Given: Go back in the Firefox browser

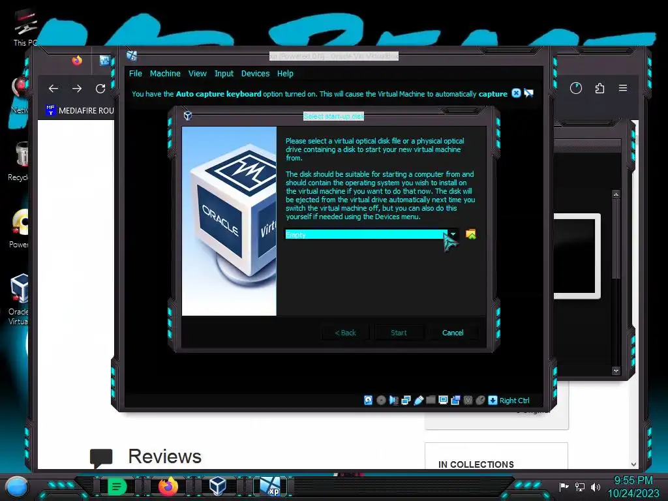Looking at the screenshot, I should coord(53,89).
